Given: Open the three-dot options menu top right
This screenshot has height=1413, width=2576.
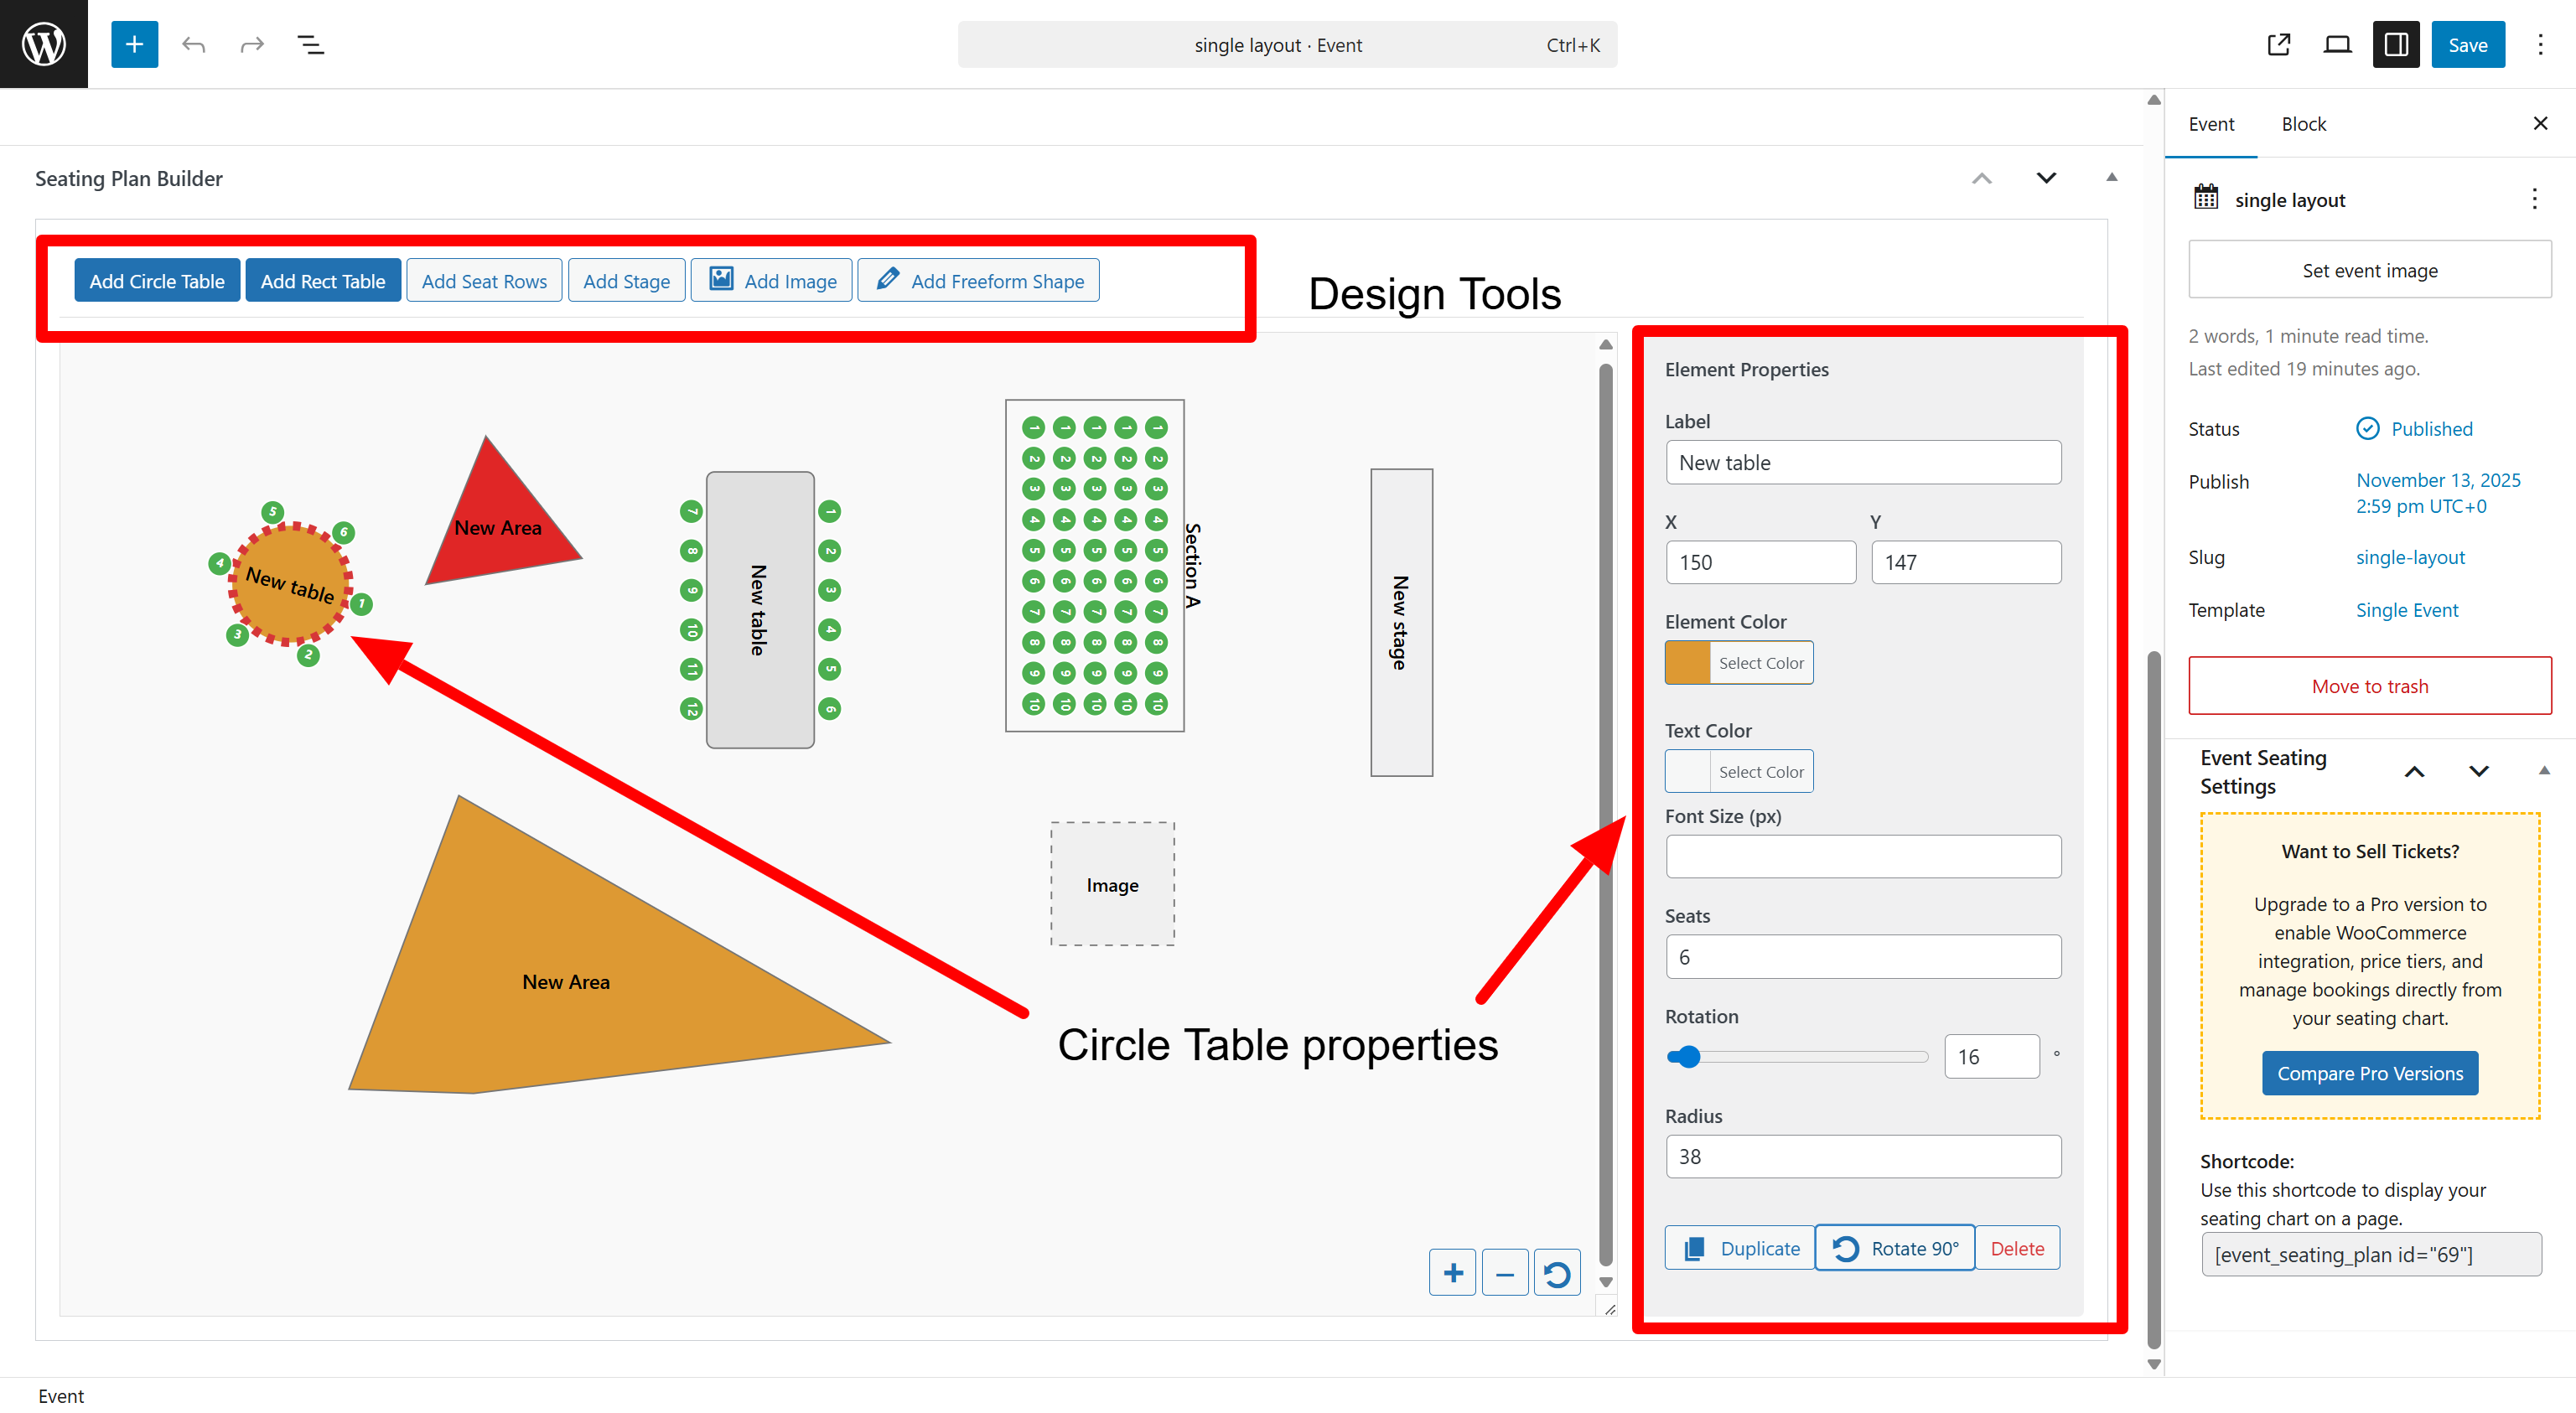Looking at the screenshot, I should (2541, 44).
